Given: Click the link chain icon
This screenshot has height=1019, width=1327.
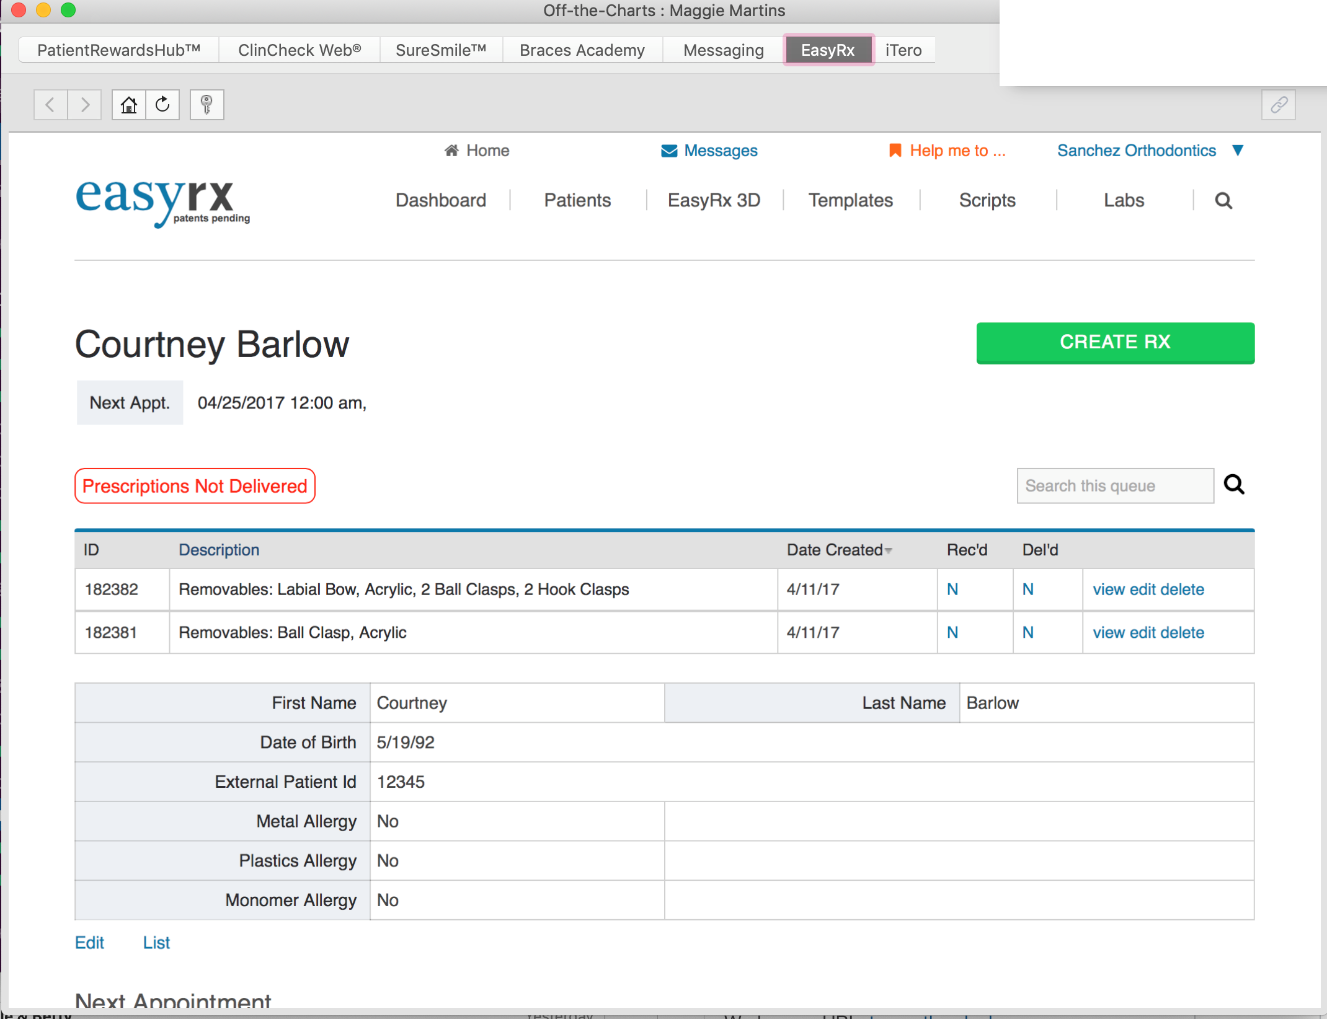Looking at the screenshot, I should [x=1278, y=105].
